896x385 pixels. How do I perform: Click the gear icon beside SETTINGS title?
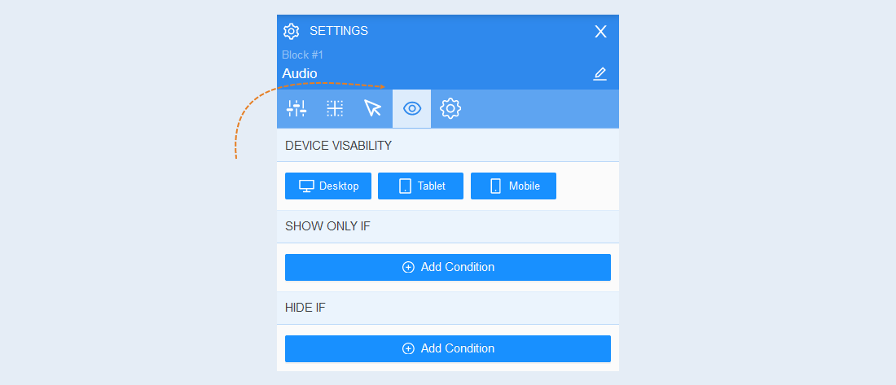(x=292, y=32)
